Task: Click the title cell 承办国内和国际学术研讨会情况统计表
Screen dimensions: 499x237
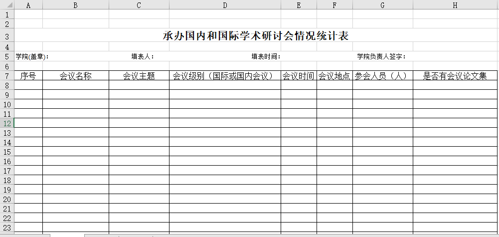Action: [x=256, y=36]
